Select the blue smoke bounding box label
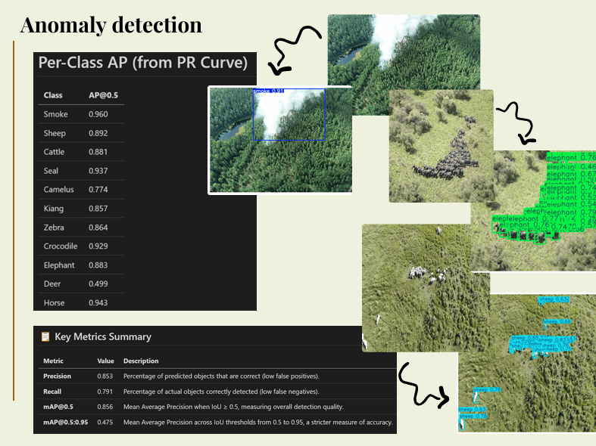 pos(269,91)
